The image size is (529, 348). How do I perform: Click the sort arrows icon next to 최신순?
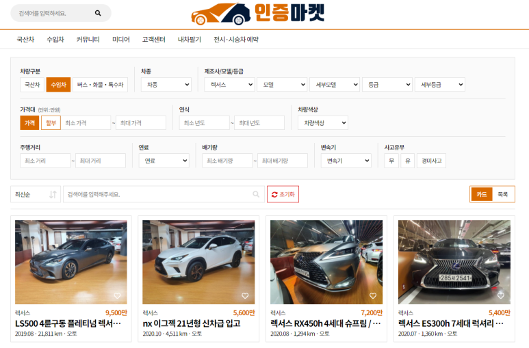53,195
